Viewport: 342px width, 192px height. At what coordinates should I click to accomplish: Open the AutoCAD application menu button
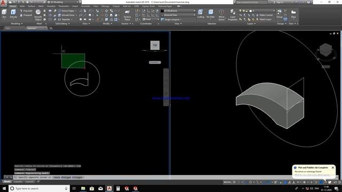(3, 3)
